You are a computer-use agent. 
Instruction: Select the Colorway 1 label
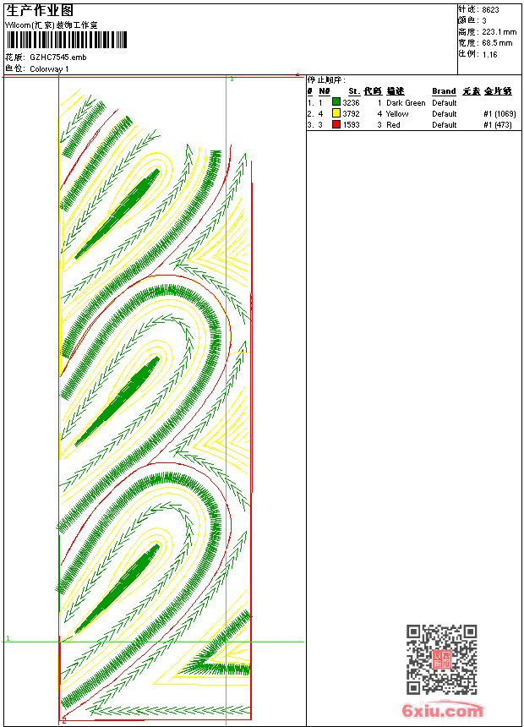(x=49, y=69)
